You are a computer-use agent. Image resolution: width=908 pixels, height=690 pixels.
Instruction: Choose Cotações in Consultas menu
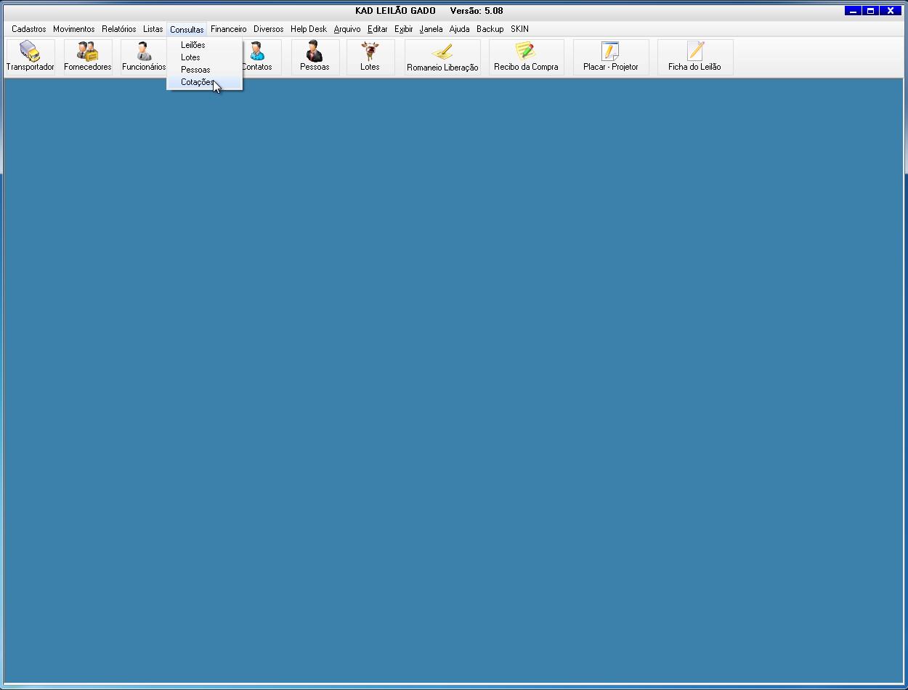(x=205, y=82)
